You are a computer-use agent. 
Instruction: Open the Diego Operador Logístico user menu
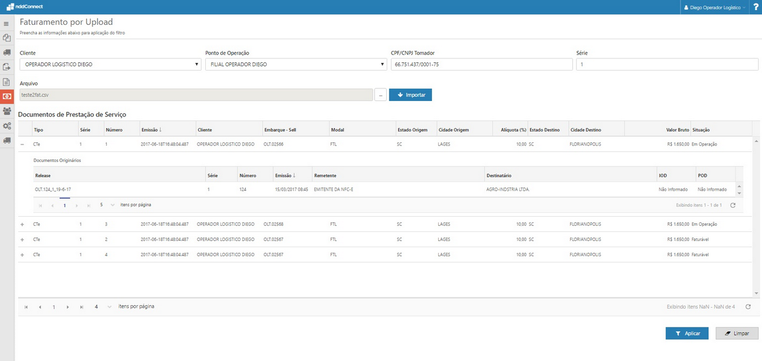[x=714, y=8]
